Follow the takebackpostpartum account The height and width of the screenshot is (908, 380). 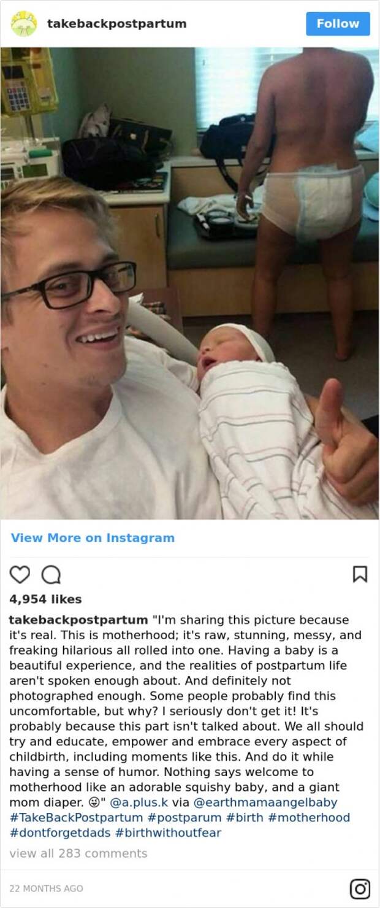[338, 23]
